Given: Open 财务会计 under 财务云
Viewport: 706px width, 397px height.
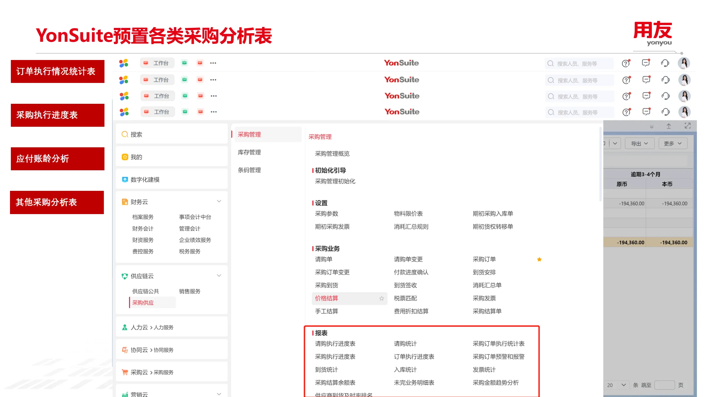Looking at the screenshot, I should click(x=143, y=228).
